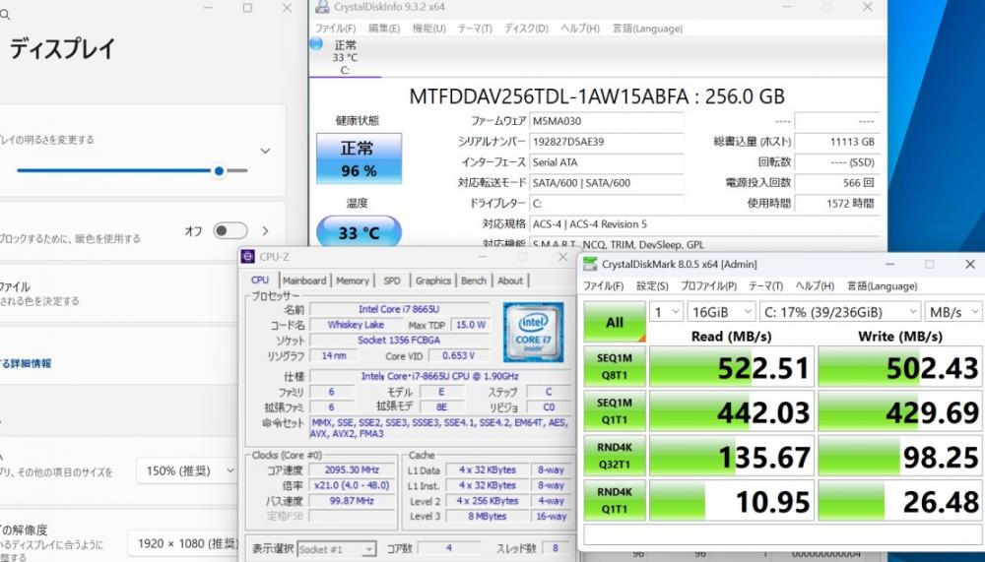
Task: Open the 1920 × 1080 resolution dropdown
Action: pyautogui.click(x=184, y=543)
